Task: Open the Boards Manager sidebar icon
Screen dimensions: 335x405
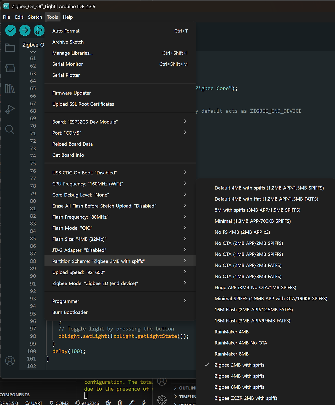Action: pos(10,68)
